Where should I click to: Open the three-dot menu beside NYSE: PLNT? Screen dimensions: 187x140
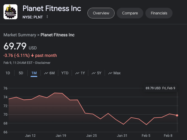[47, 17]
